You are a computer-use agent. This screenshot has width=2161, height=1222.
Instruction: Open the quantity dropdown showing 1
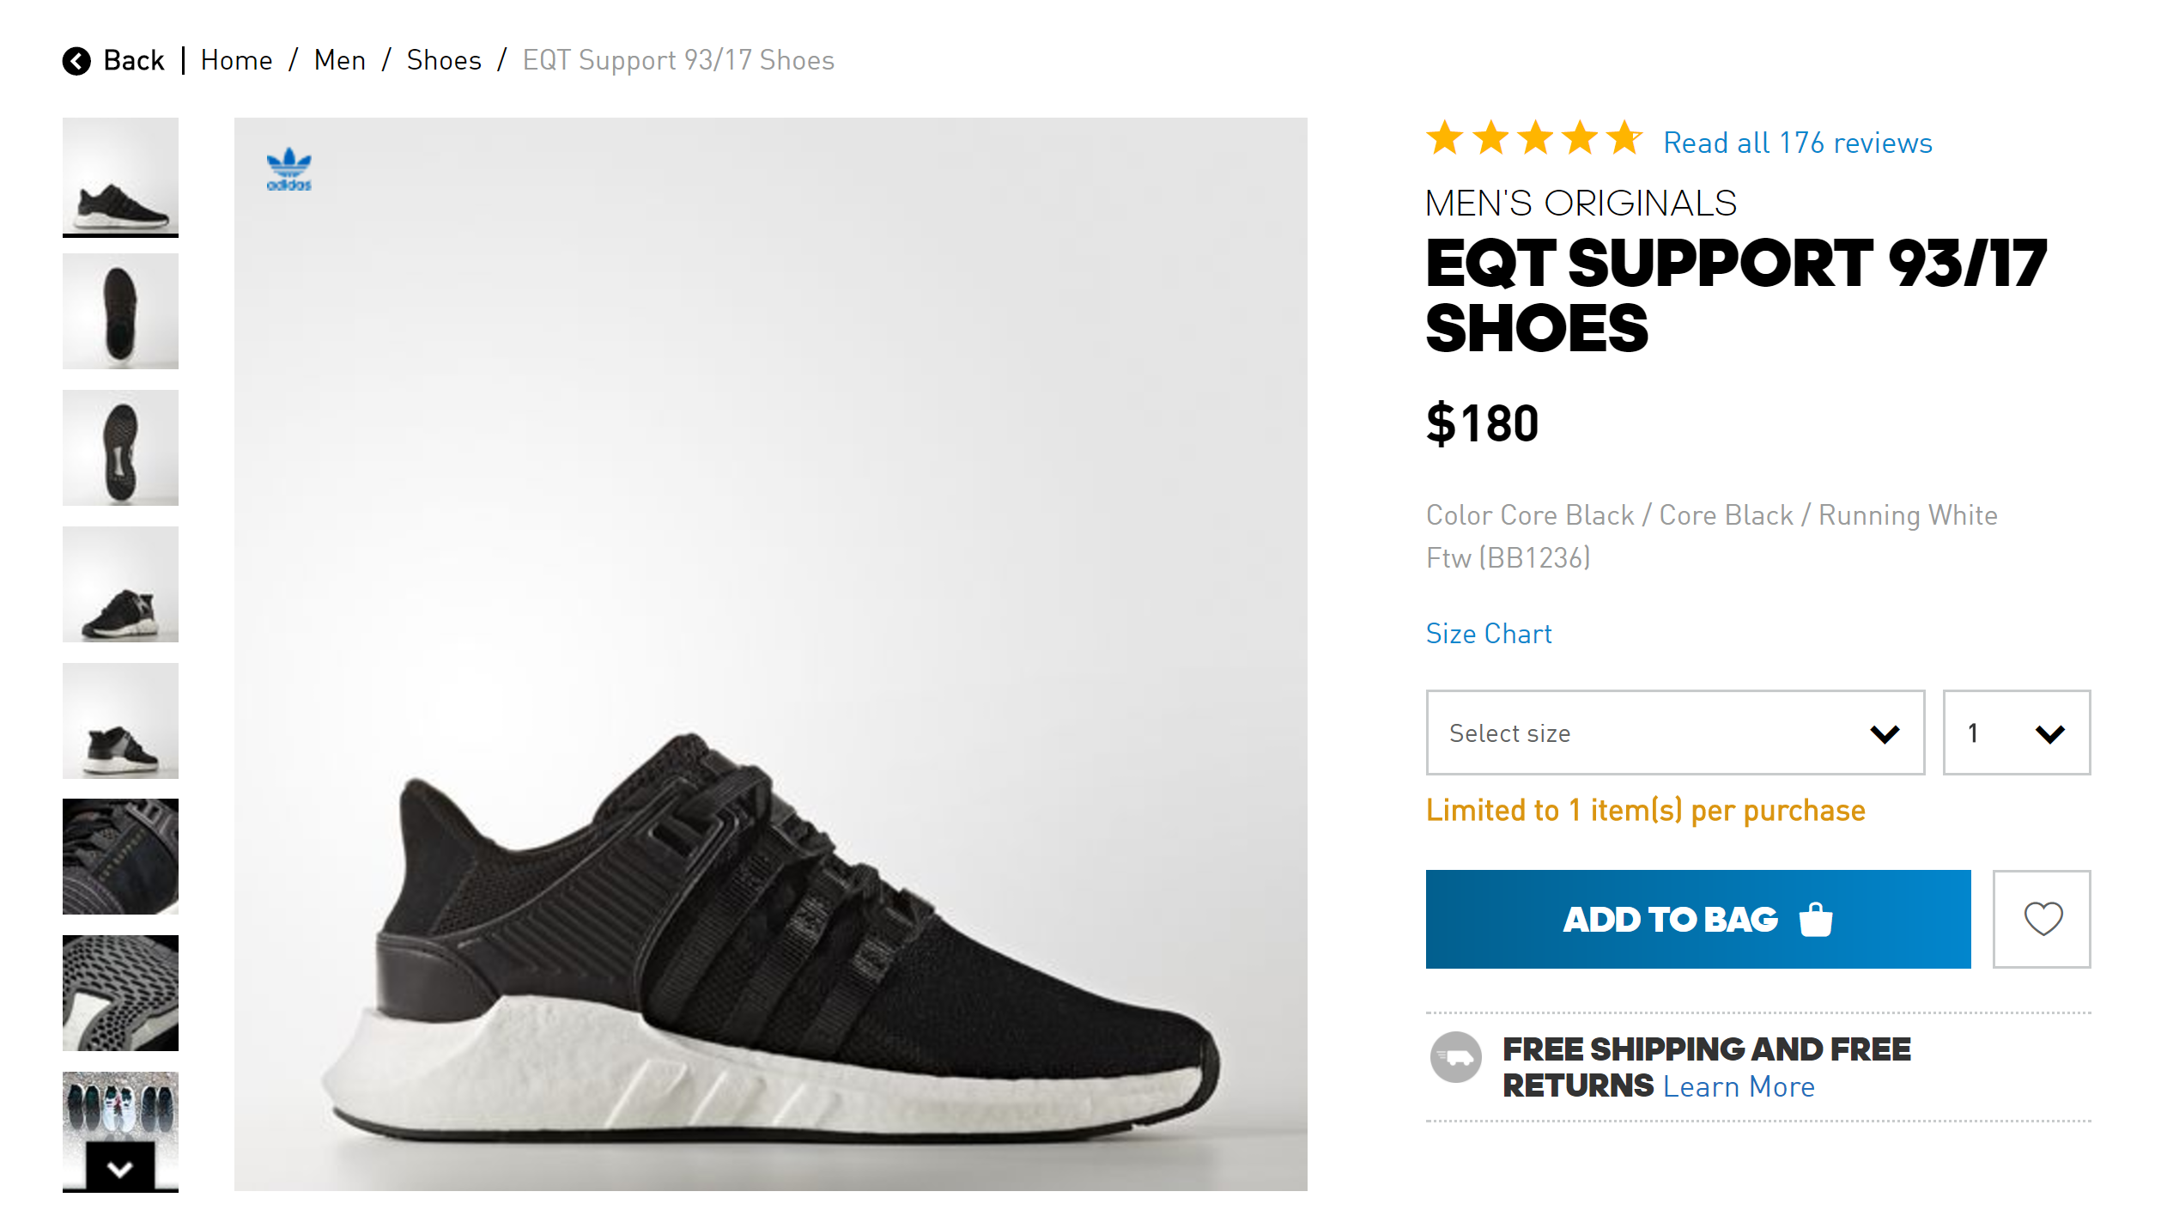[2015, 733]
